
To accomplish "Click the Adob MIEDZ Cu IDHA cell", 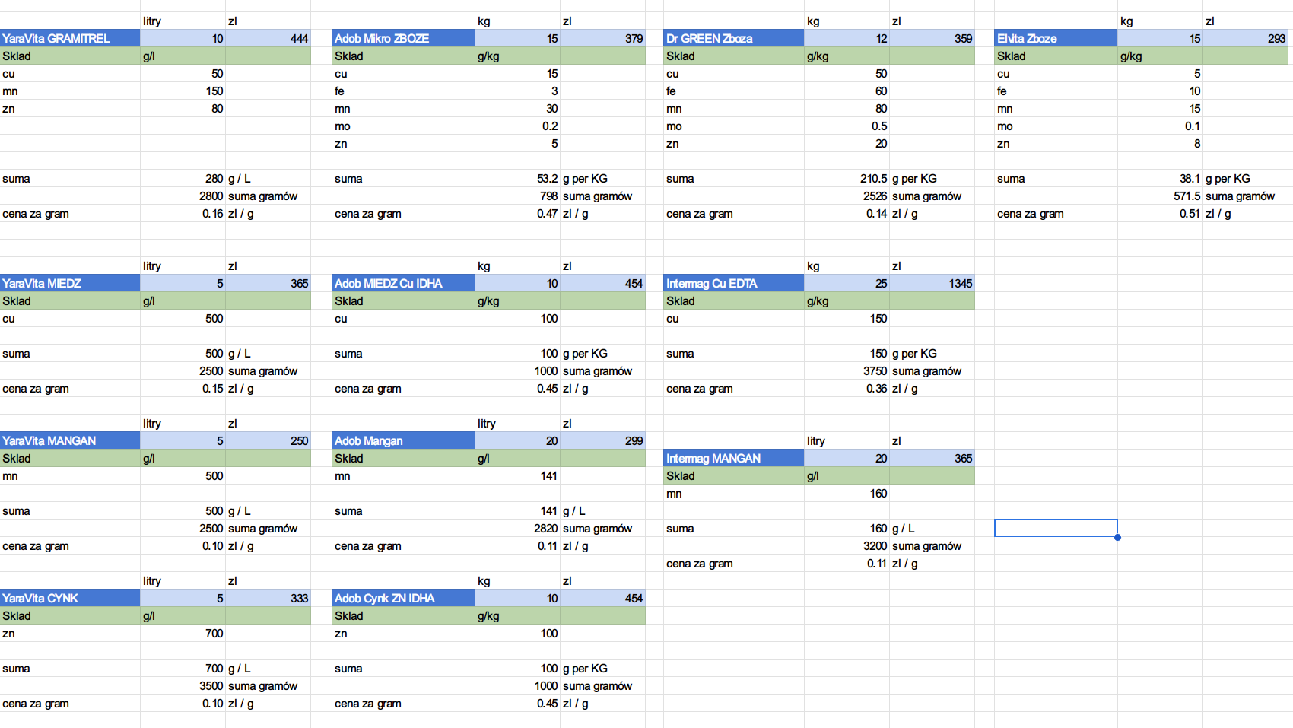I will 403,283.
